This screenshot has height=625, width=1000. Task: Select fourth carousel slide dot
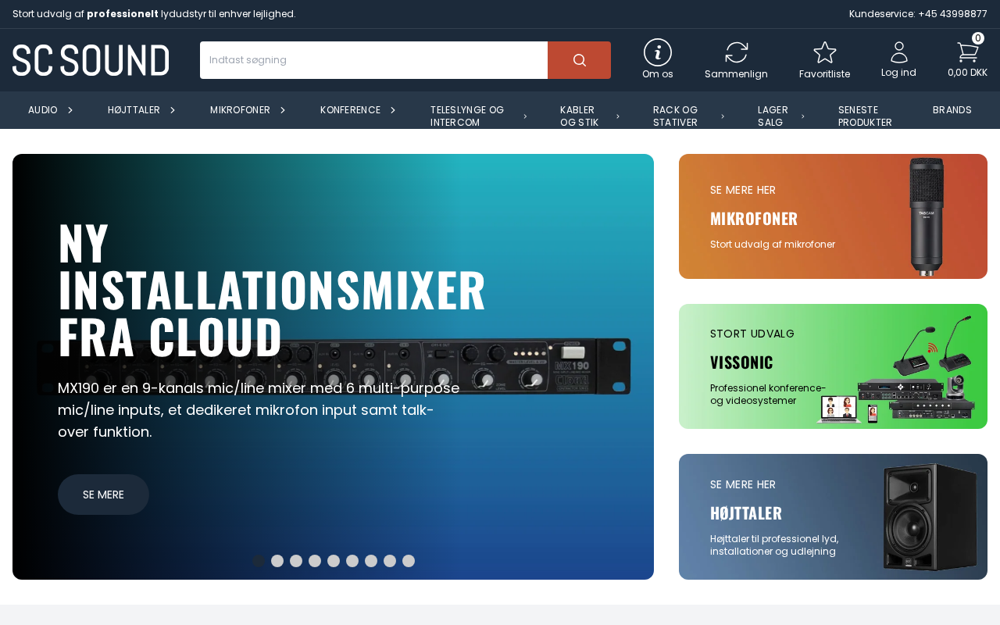pos(315,561)
